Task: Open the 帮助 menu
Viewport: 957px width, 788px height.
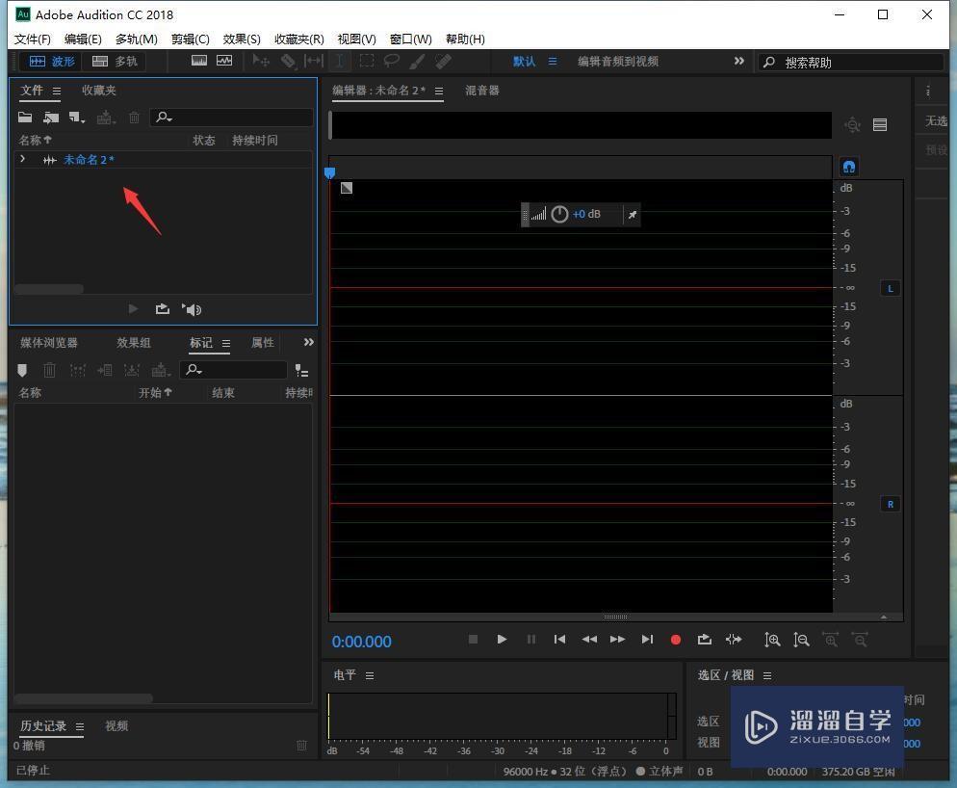Action: pos(465,39)
